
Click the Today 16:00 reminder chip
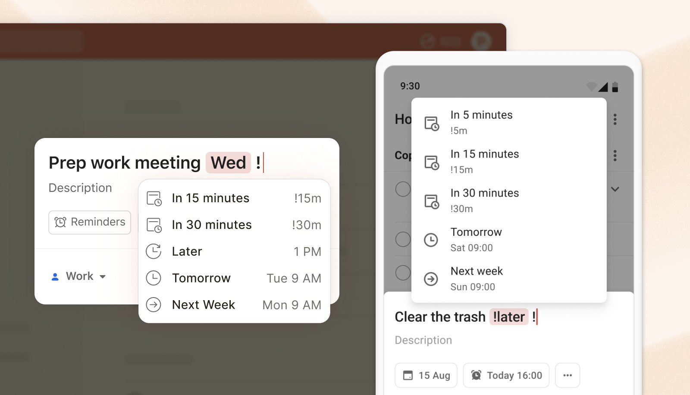[505, 375]
